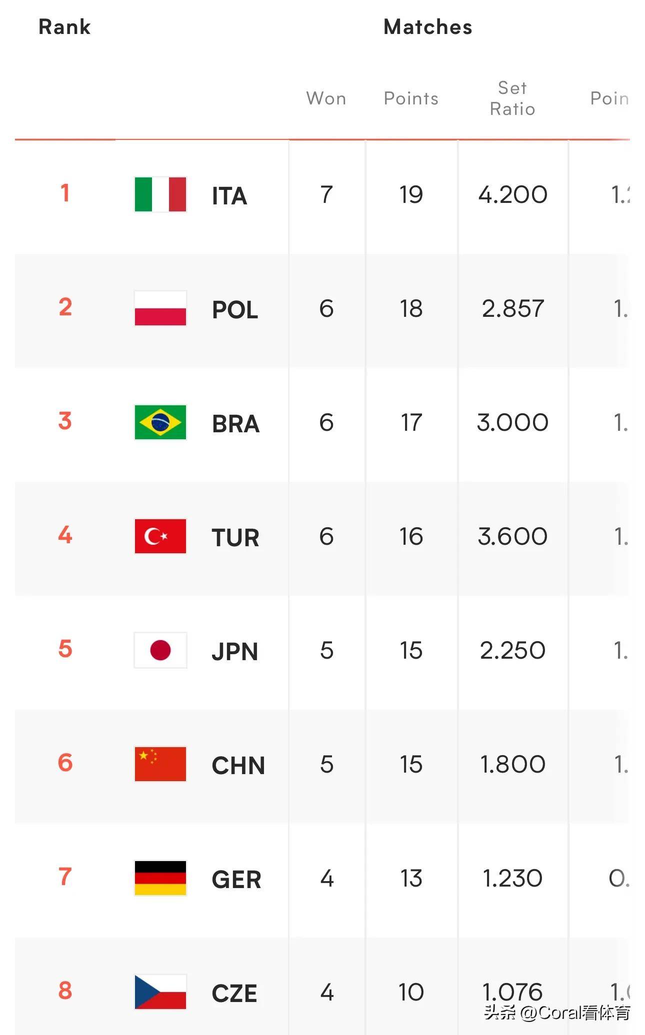This screenshot has width=645, height=1035.
Task: Sort by the Points column header
Action: 411,98
